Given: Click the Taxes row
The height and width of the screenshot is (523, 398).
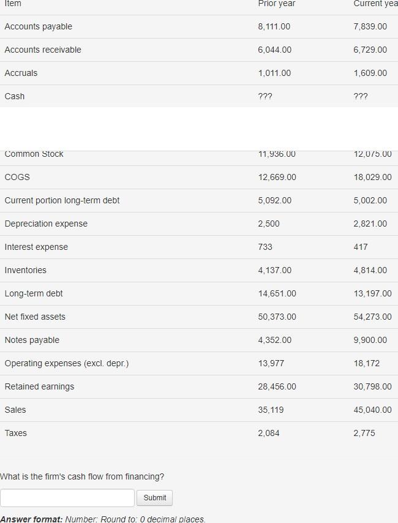Looking at the screenshot, I should tap(15, 433).
